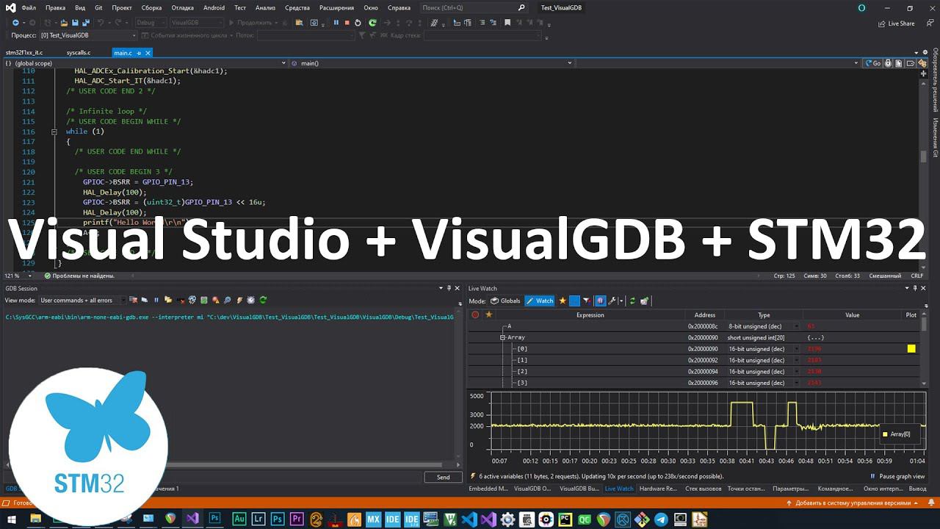Pause graph view in Live Watch
Viewport: 940px width, 529px height.
point(897,476)
